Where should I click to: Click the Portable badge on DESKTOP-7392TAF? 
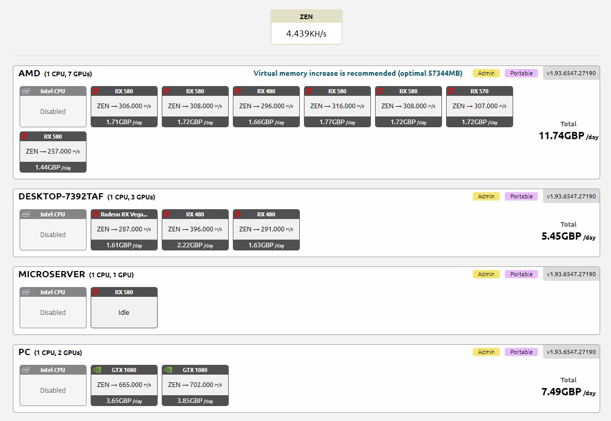pos(521,196)
